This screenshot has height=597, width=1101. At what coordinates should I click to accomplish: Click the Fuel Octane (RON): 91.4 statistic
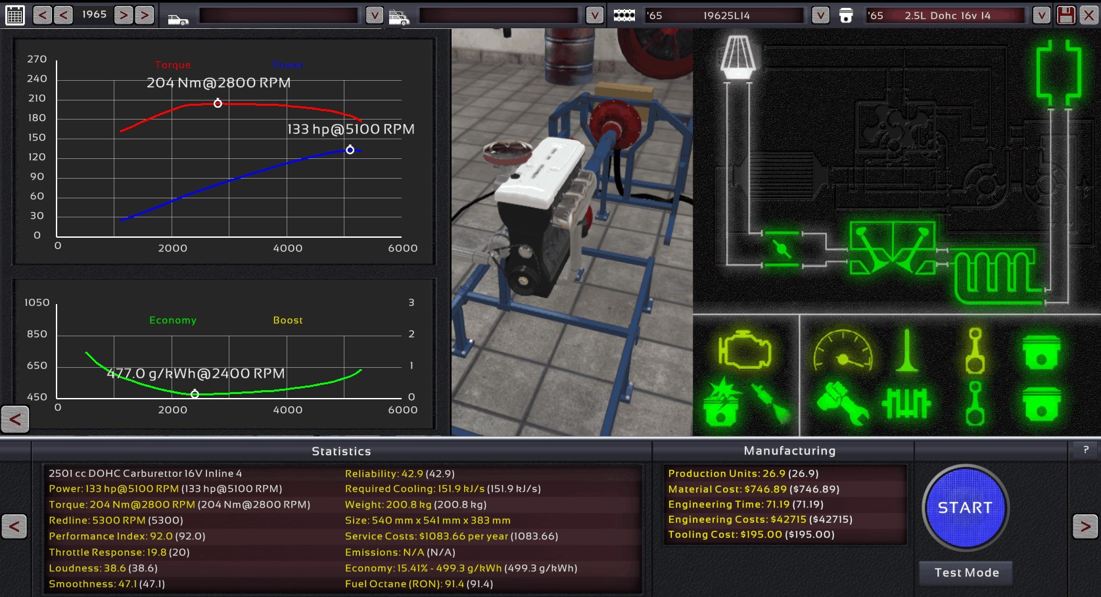419,584
